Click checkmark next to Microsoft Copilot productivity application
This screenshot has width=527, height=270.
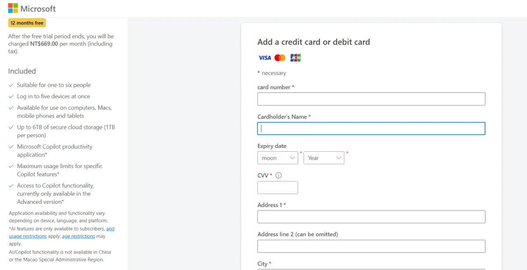click(11, 147)
